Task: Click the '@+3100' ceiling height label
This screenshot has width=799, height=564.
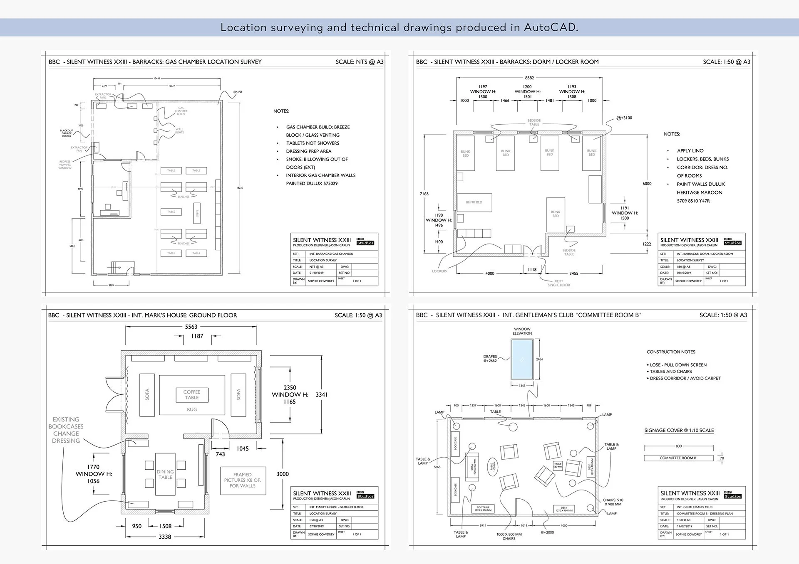Action: coord(624,118)
